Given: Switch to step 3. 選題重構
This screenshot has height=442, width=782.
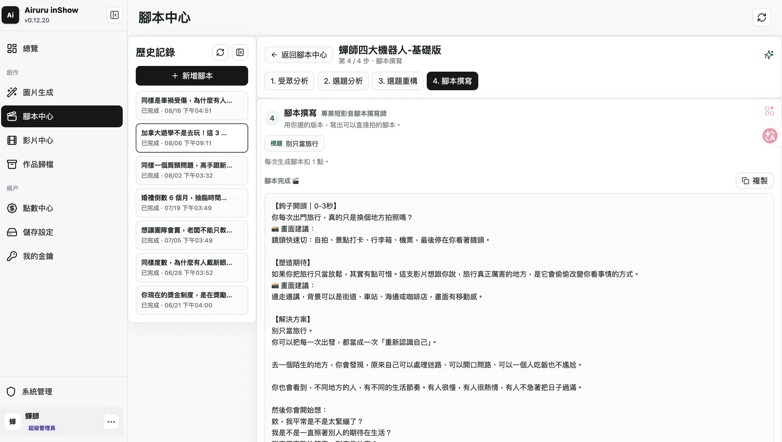Looking at the screenshot, I should (x=398, y=81).
